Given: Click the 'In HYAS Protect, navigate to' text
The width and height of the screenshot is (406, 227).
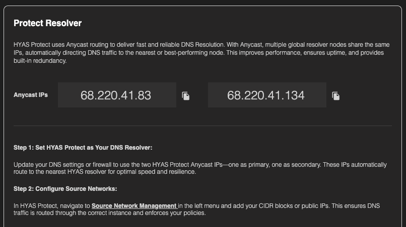Looking at the screenshot, I should tap(52, 205).
